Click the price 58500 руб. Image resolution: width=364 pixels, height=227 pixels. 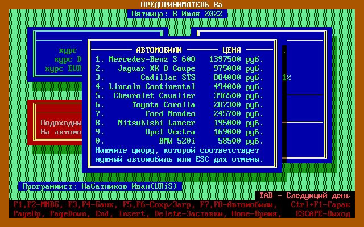[x=241, y=141]
